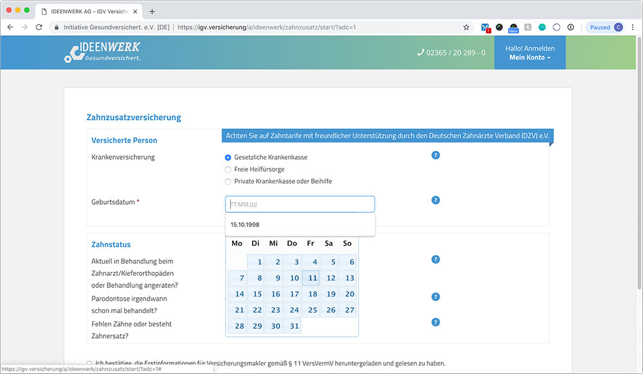Select Private Krankenkasse oder Beihilfe option
Screen dimensions: 643x374
[228, 182]
